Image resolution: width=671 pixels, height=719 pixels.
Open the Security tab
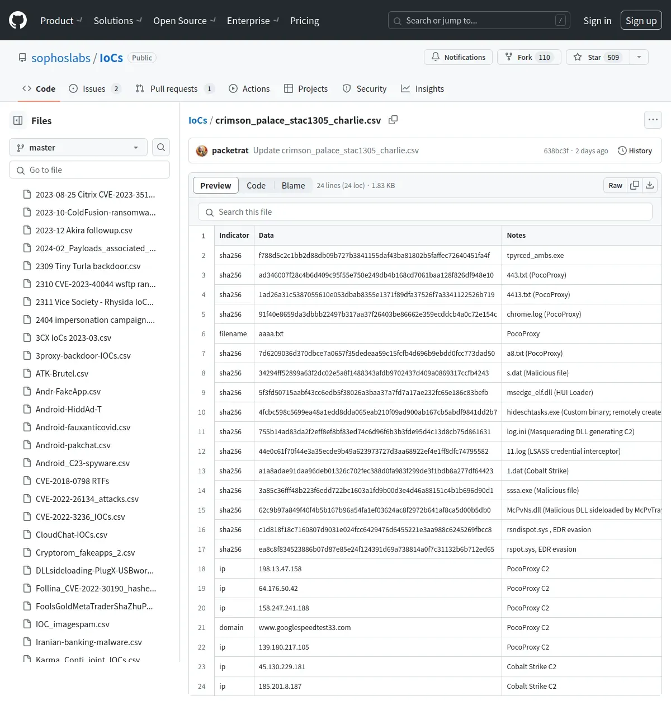(x=364, y=88)
